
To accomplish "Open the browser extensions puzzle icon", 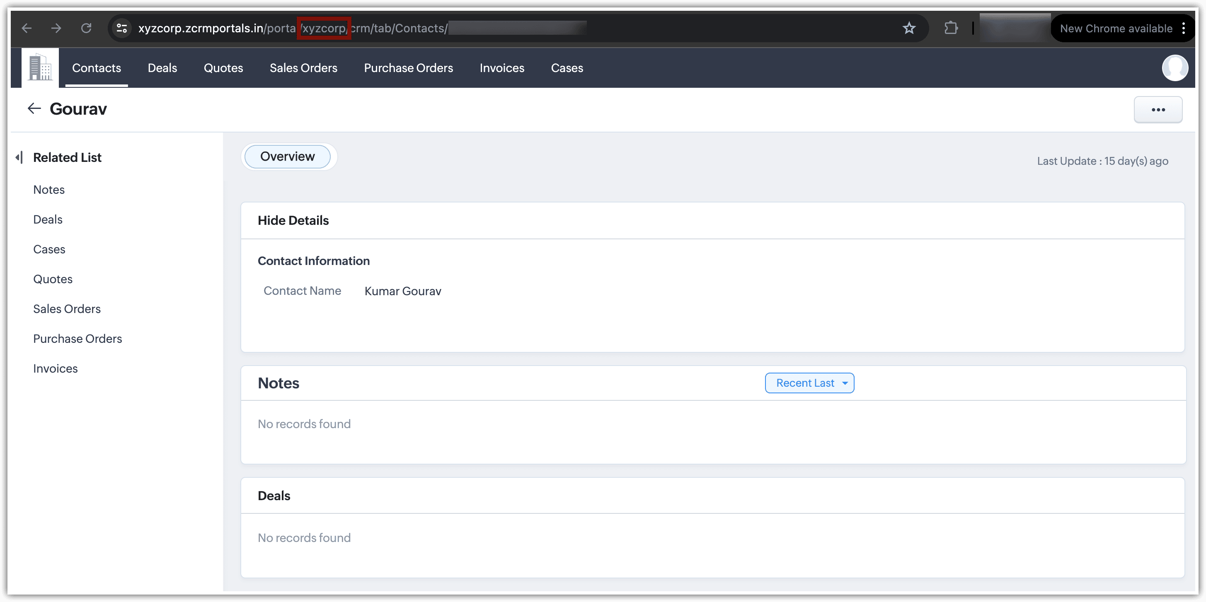I will (x=951, y=28).
